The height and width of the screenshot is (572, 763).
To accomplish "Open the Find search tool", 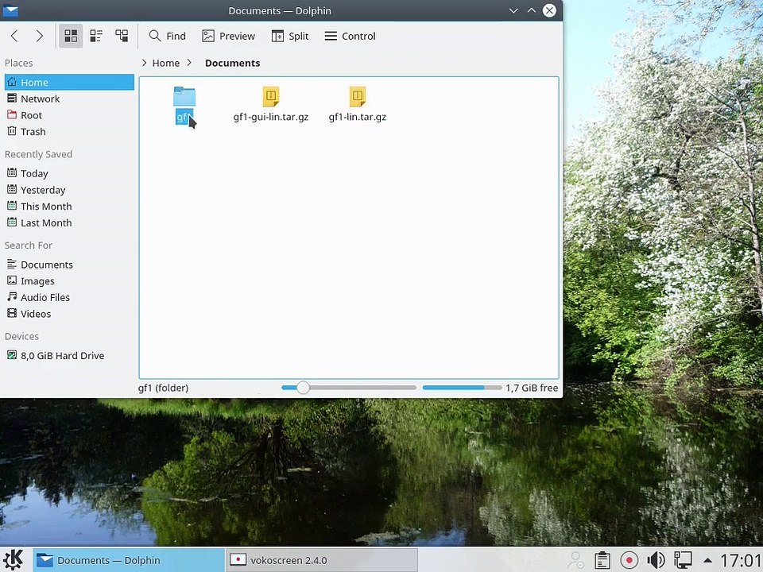I will coord(168,36).
